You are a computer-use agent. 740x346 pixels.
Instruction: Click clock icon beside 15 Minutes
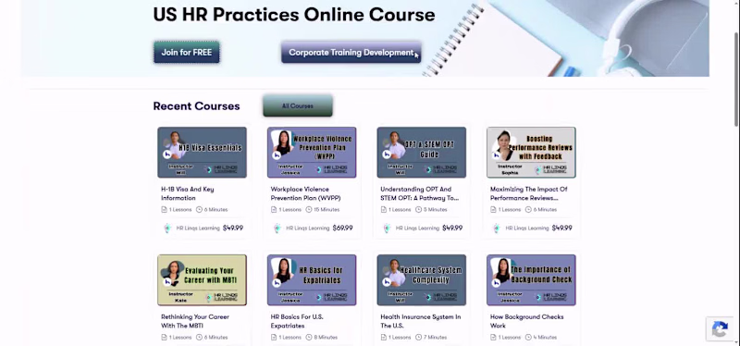309,210
